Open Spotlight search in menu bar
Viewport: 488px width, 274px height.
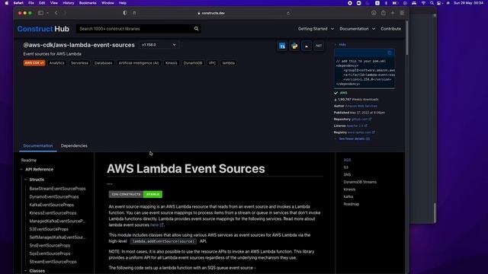tap(432, 3)
